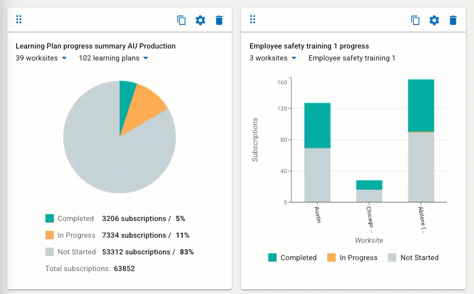The width and height of the screenshot is (474, 294).
Task: Click the Not Started gray swatch under pie chart
Action: pos(50,252)
